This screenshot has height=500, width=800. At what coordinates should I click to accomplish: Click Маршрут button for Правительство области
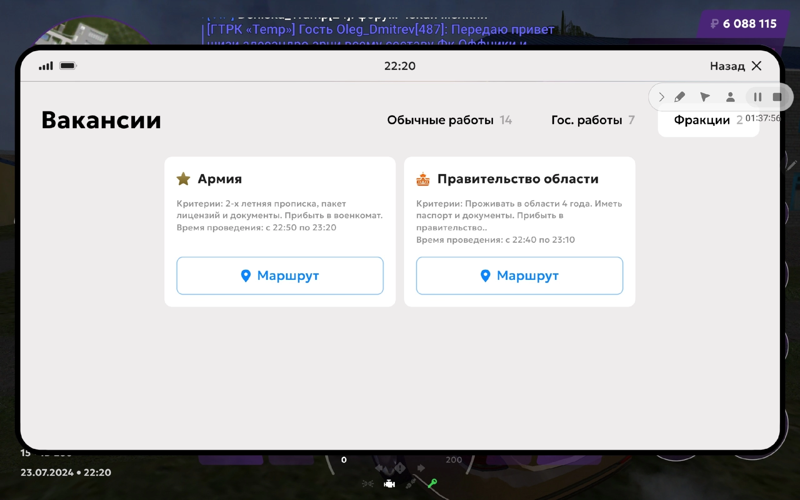coord(519,275)
